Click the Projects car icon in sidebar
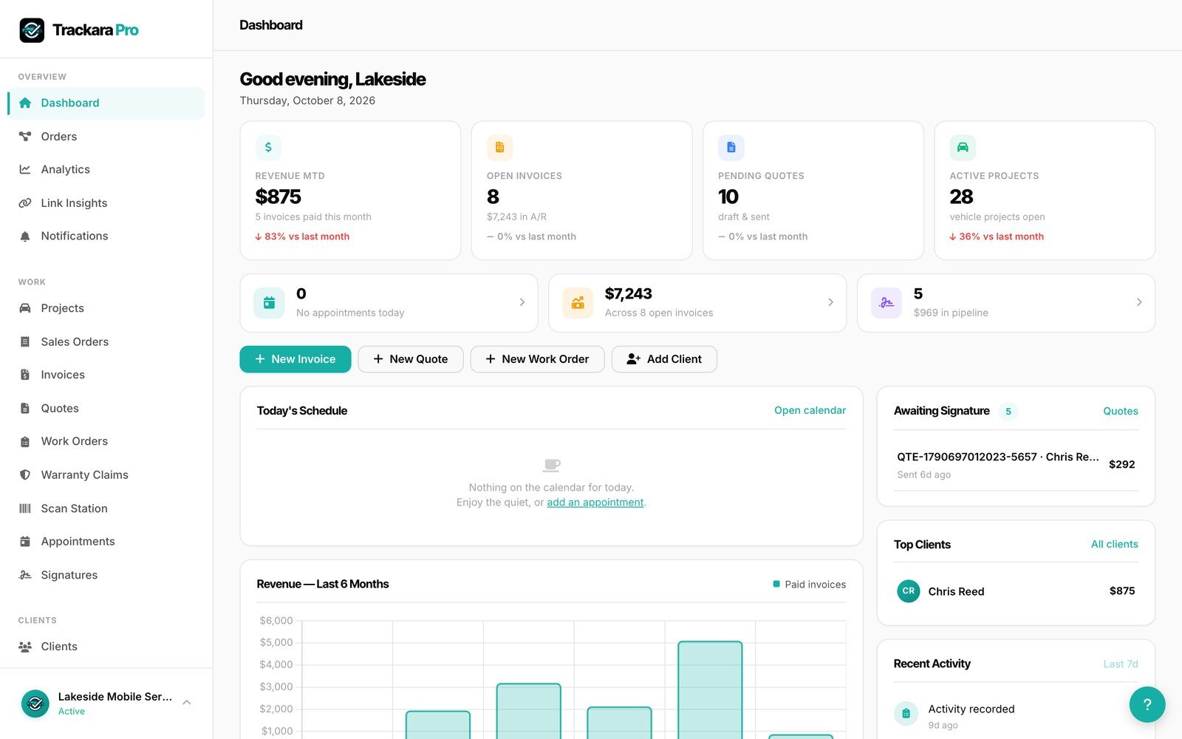 pos(25,308)
